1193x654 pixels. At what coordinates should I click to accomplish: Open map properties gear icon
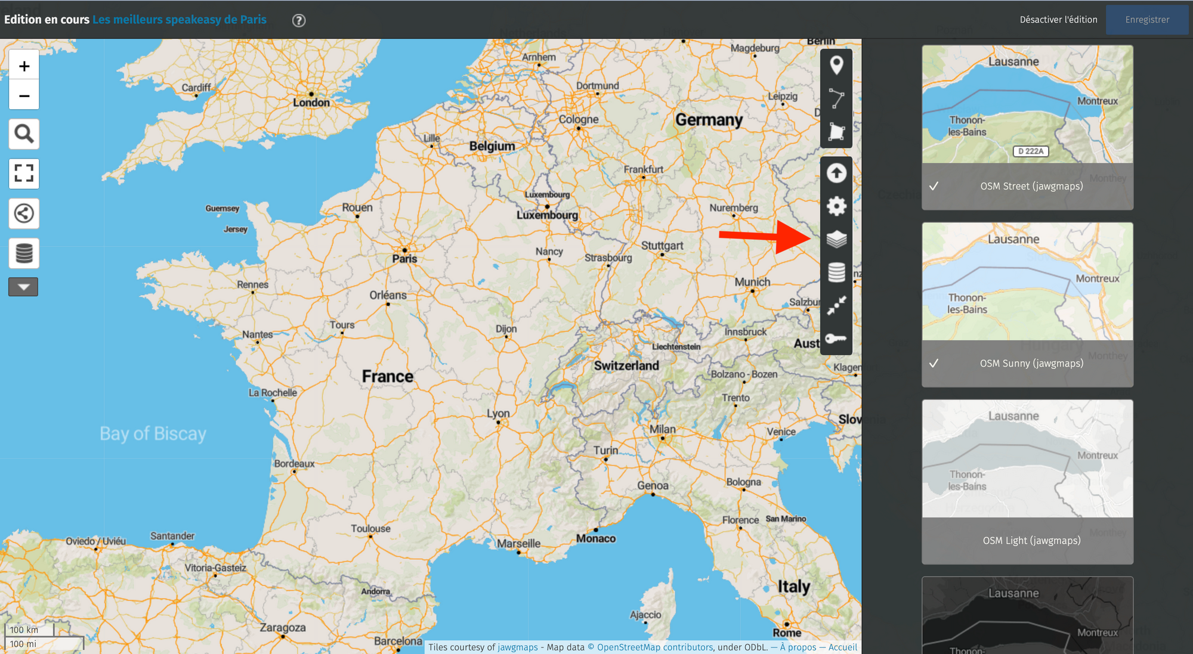pos(836,206)
